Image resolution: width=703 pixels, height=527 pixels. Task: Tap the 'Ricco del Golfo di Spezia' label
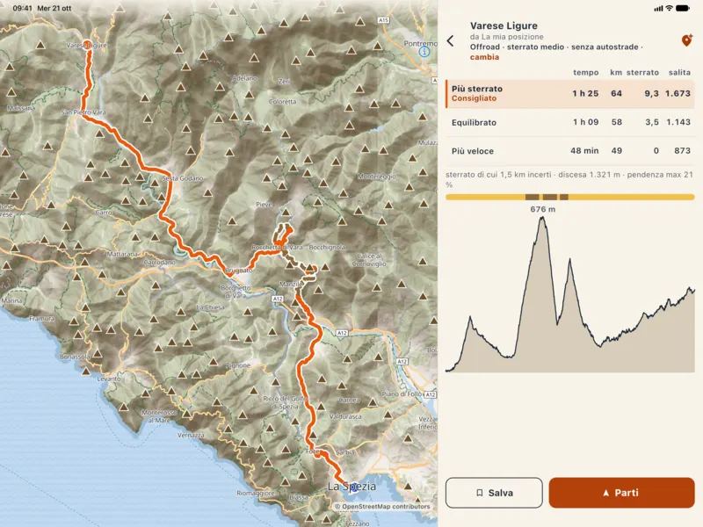(x=285, y=402)
